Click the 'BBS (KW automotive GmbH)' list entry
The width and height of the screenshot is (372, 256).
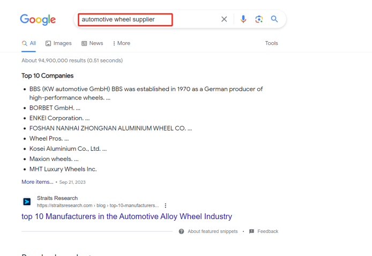(x=146, y=93)
